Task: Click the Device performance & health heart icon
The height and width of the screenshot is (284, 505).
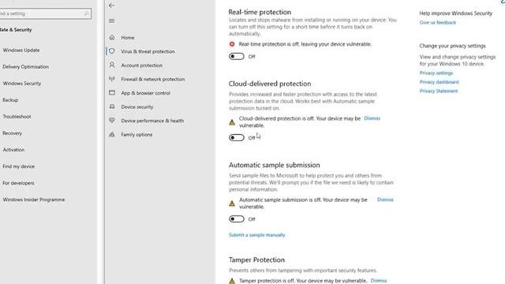Action: tap(112, 121)
